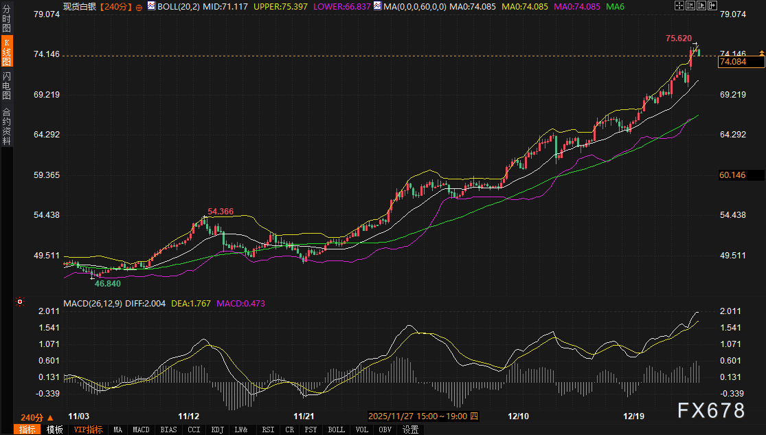
Task: Click the 设置 settings button
Action: click(x=410, y=430)
